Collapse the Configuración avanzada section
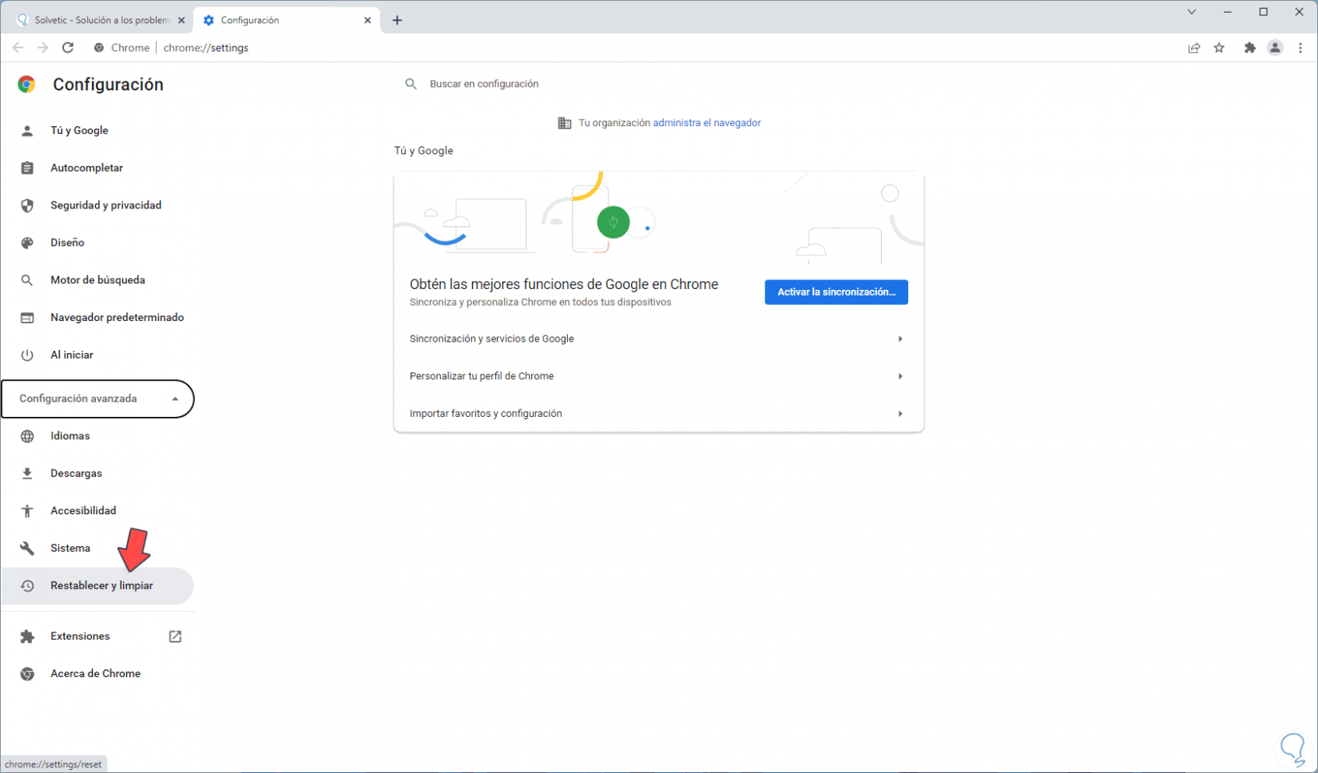1318x773 pixels. click(97, 398)
